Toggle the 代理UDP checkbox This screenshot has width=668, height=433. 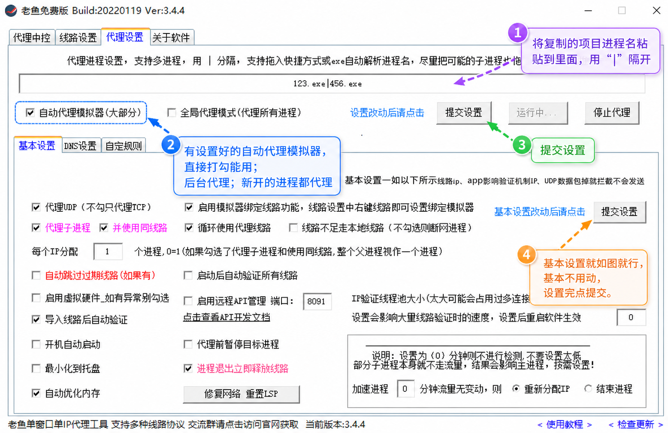(36, 207)
